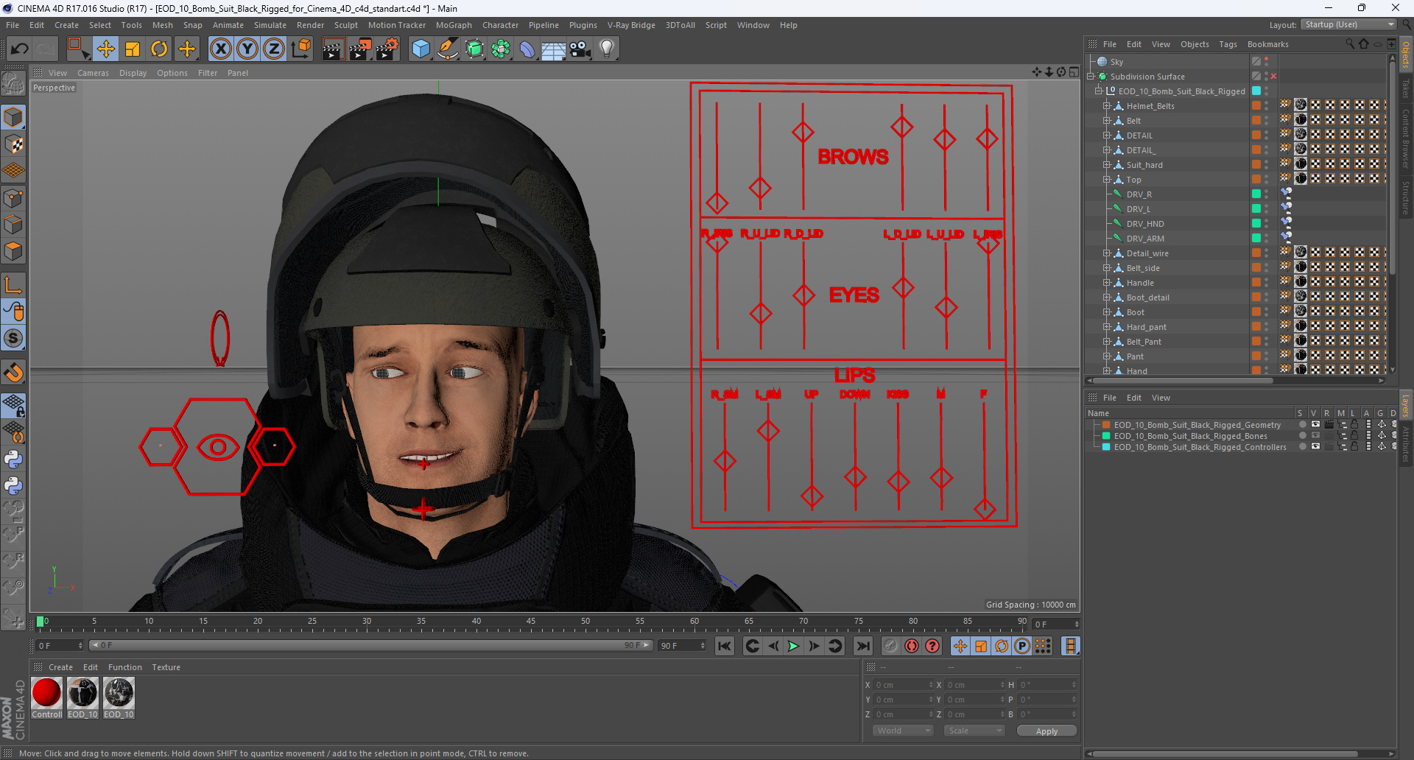Expand the Suit_hard object
This screenshot has width=1414, height=760.
pyautogui.click(x=1106, y=165)
